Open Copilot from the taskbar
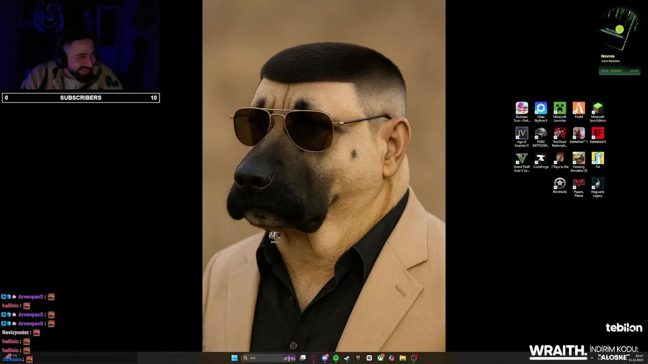648x364 pixels. click(391, 358)
